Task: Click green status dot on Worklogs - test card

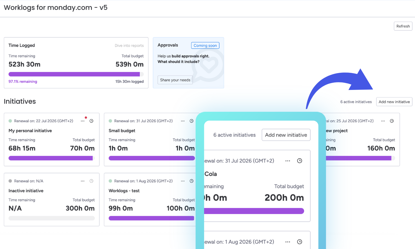Action: 110,181
